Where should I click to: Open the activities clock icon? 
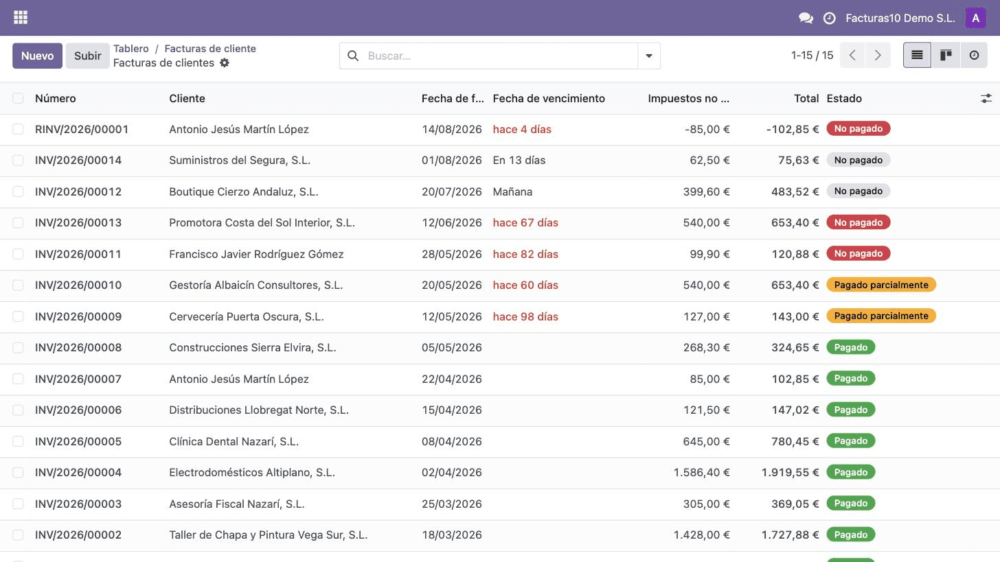pyautogui.click(x=830, y=19)
